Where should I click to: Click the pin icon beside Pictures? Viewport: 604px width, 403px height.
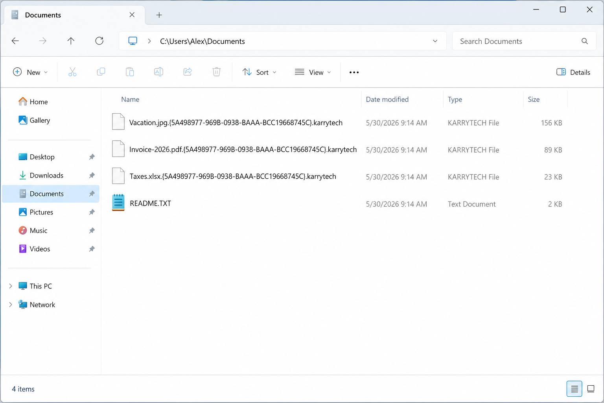(92, 212)
